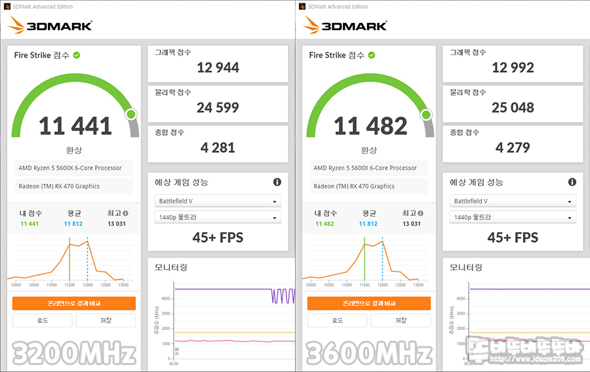Click graphics score value 12 992
590x372 pixels.
pyautogui.click(x=513, y=68)
